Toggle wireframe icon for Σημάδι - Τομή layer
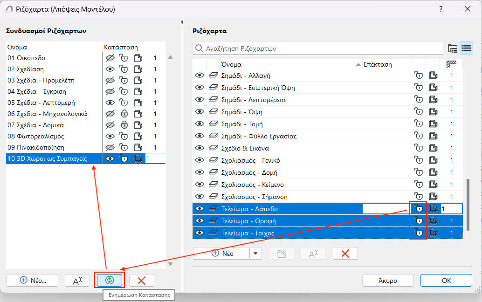This screenshot has width=482, height=302. click(x=433, y=124)
